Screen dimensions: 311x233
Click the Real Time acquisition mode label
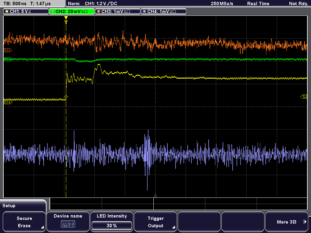tap(258, 4)
